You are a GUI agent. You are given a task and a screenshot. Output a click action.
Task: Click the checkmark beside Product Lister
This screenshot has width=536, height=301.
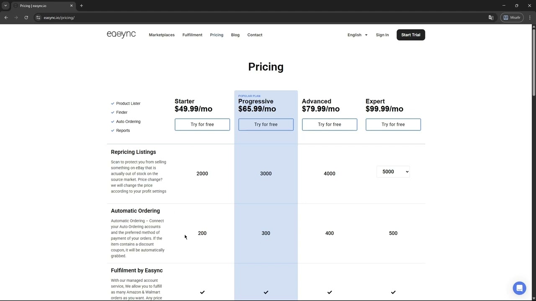113,103
